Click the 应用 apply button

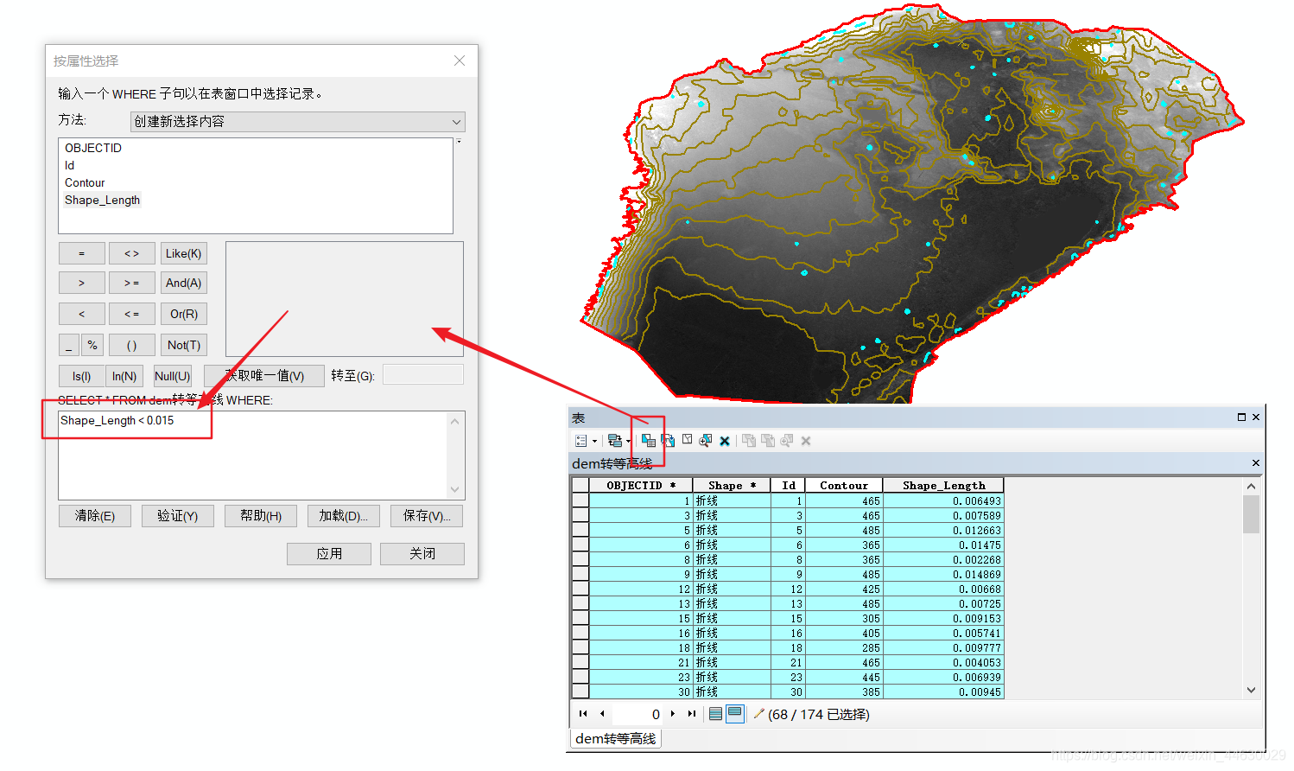[x=329, y=554]
